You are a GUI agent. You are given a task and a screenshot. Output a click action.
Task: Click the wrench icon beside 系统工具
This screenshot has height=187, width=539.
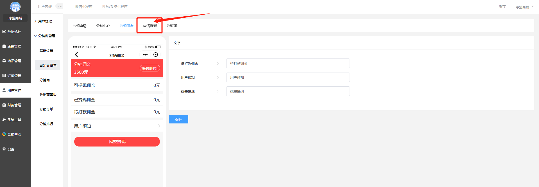(4, 120)
